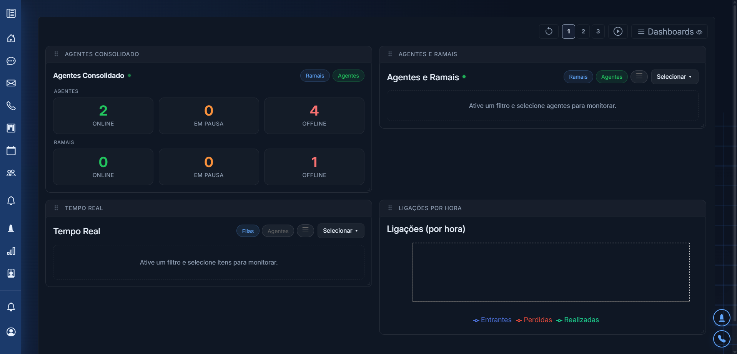Open the phone handset icon in sidebar

(11, 106)
